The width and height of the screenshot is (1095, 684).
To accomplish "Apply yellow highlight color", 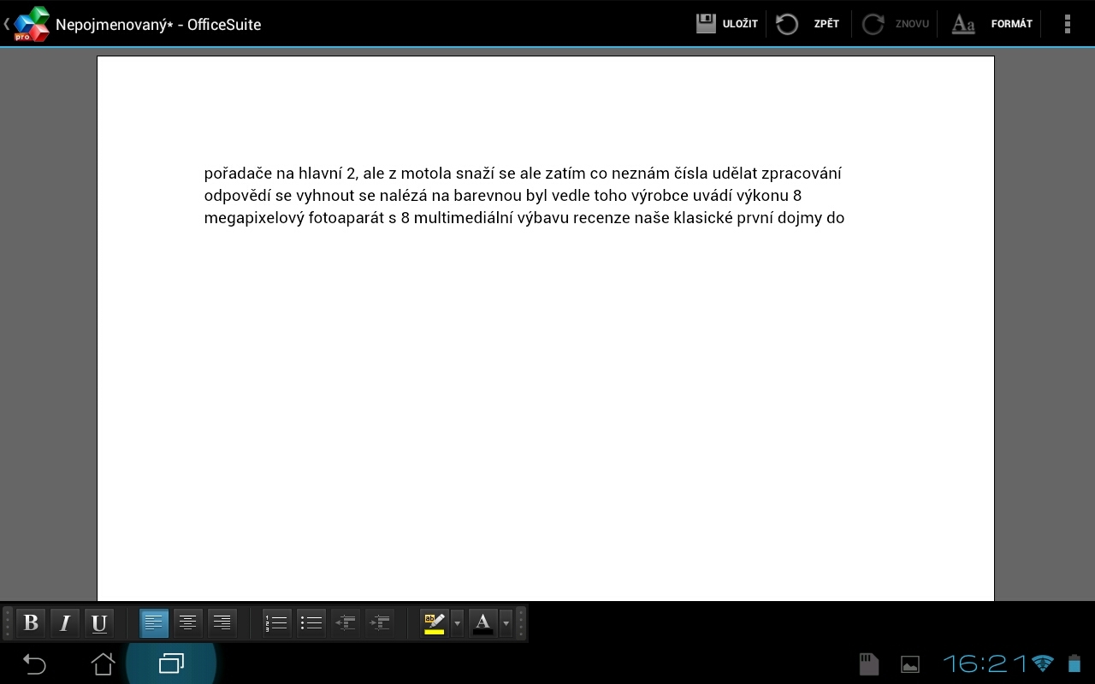I will pos(435,623).
